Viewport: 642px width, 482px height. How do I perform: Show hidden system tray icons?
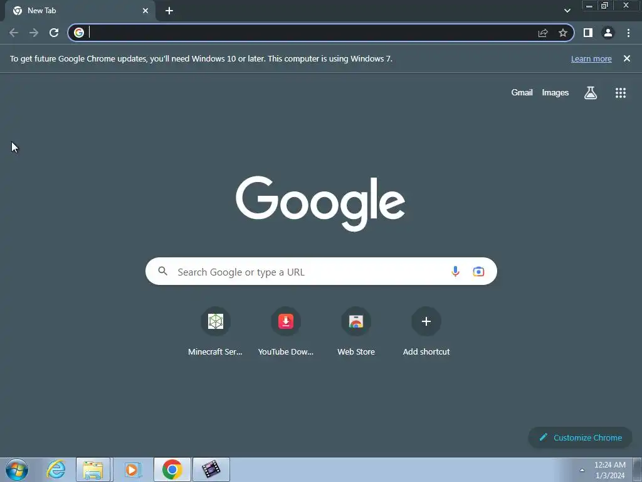pos(582,471)
